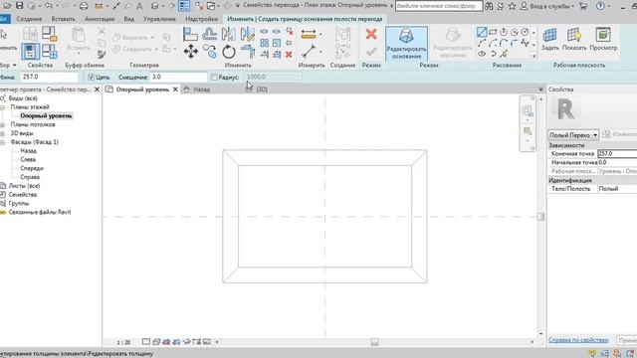Screen dimensions: 637x358
Task: Open the Управление ribbon tab
Action: (x=159, y=19)
